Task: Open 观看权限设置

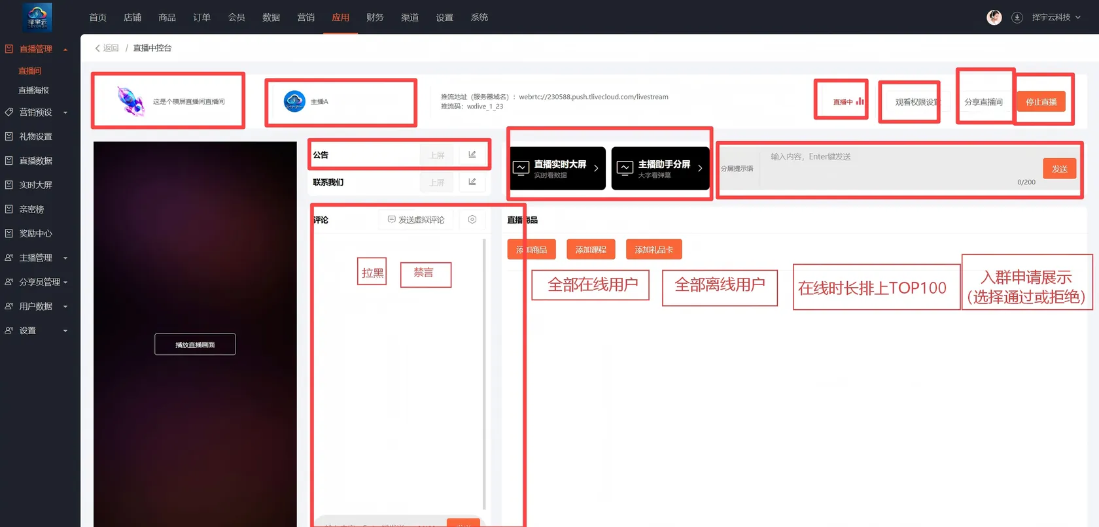Action: coord(916,102)
